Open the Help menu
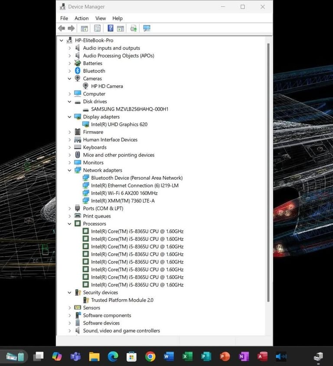This screenshot has height=366, width=333. (x=118, y=18)
